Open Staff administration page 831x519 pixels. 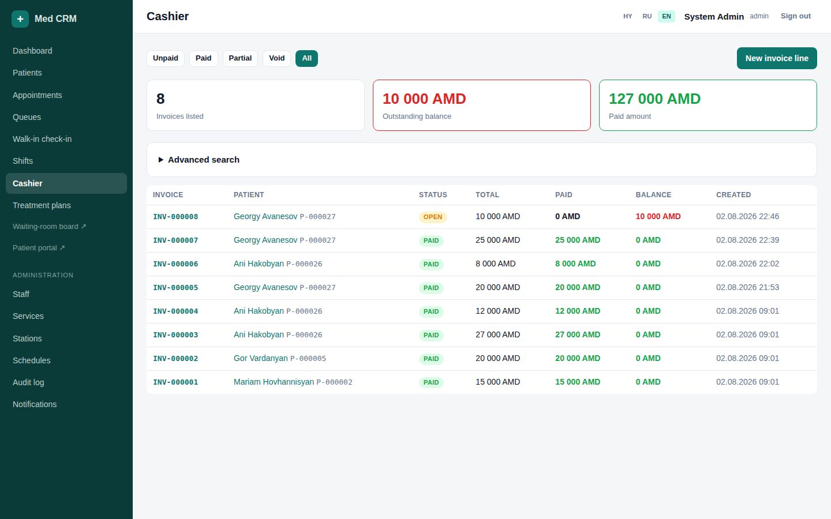point(66,294)
